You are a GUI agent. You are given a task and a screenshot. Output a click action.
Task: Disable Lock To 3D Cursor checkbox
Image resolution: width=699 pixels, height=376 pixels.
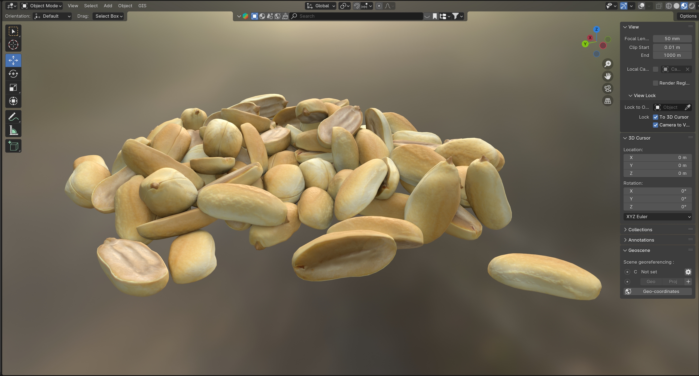tap(655, 117)
